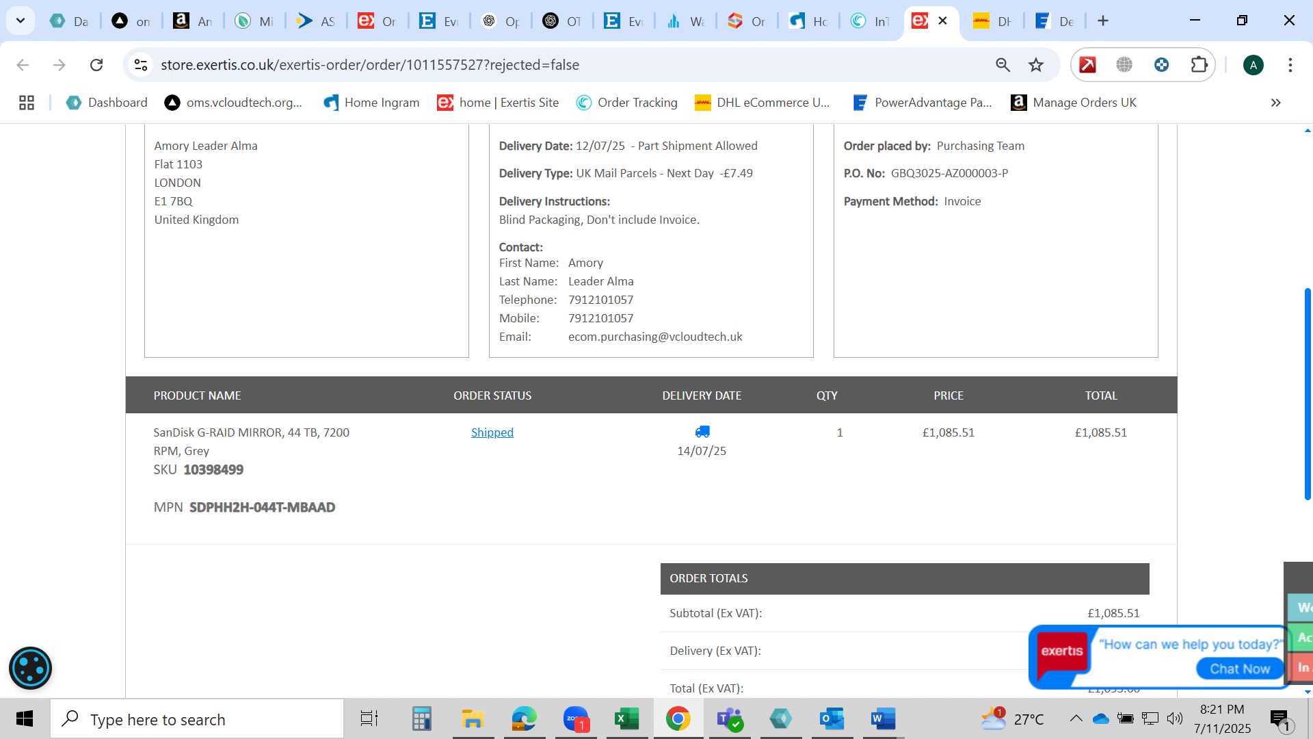Image resolution: width=1313 pixels, height=739 pixels.
Task: Open File Explorer from the taskbar
Action: point(473,719)
